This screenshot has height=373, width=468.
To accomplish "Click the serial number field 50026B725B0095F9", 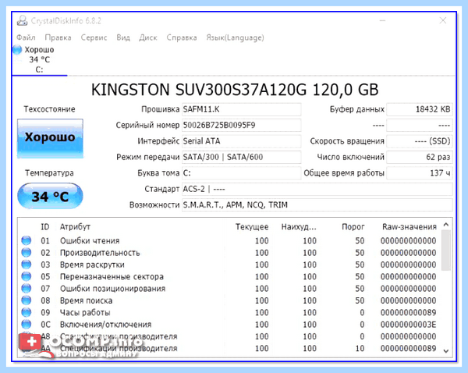I will tap(242, 125).
